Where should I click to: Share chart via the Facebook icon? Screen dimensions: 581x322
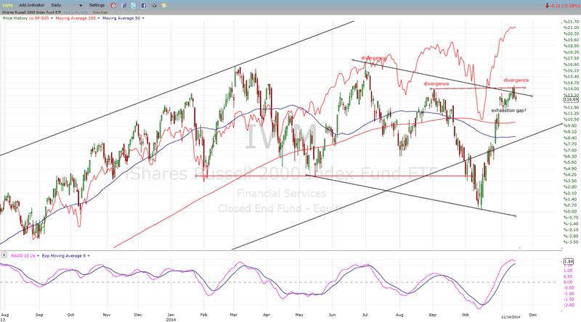tap(144, 6)
